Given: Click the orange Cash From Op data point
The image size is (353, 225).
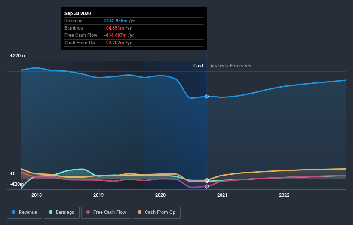Looking at the screenshot, I should (206, 180).
